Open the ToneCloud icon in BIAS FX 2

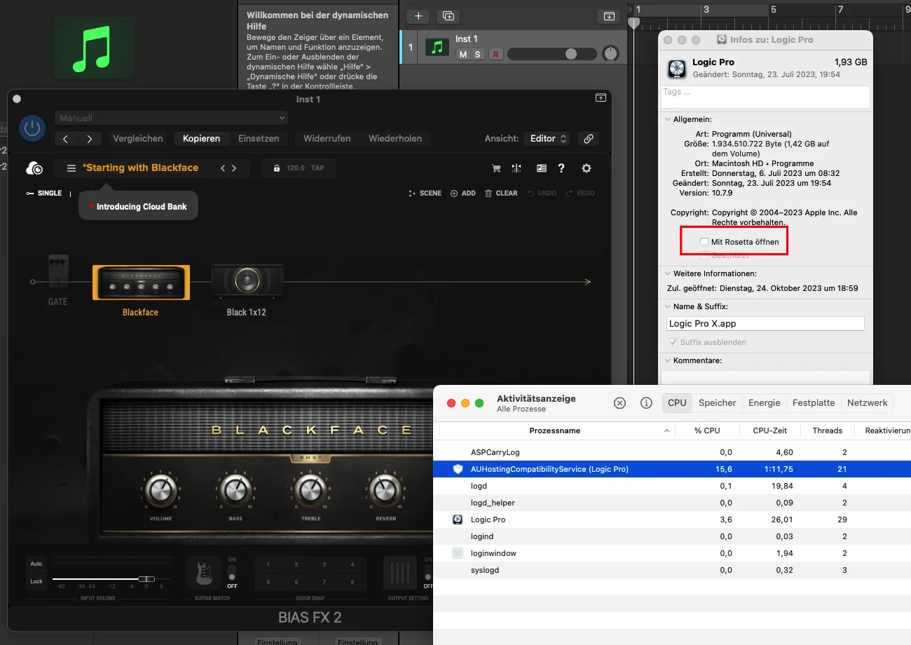[34, 168]
